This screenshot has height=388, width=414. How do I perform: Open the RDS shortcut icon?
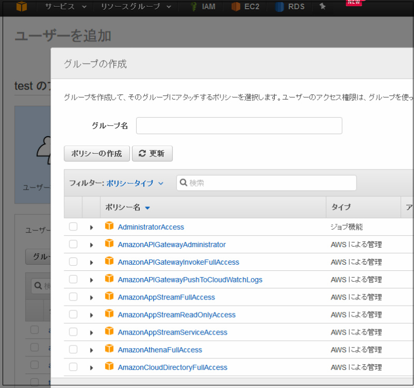click(x=279, y=7)
